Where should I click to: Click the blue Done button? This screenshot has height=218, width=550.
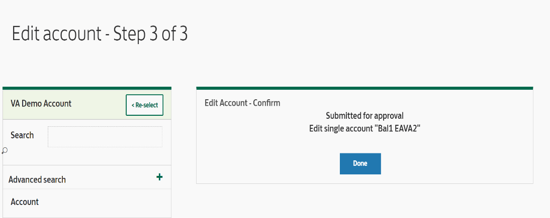coord(360,163)
